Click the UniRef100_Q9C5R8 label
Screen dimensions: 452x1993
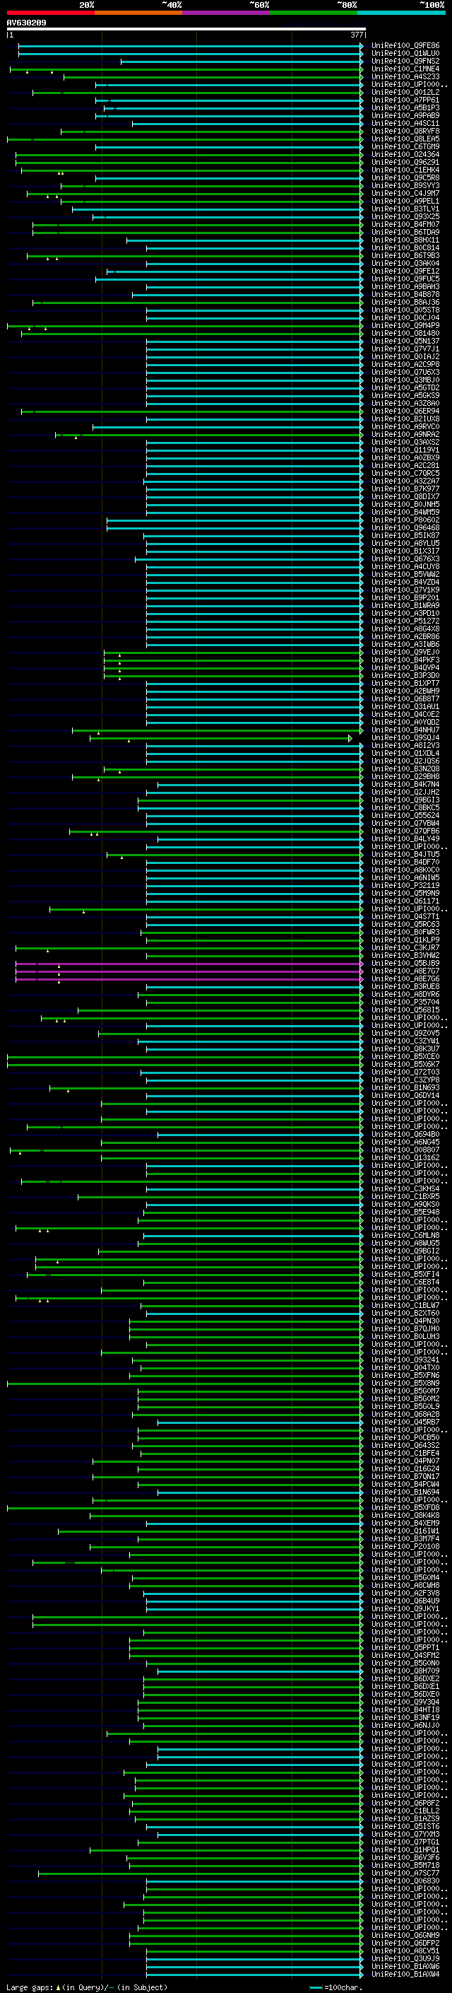[x=405, y=178]
